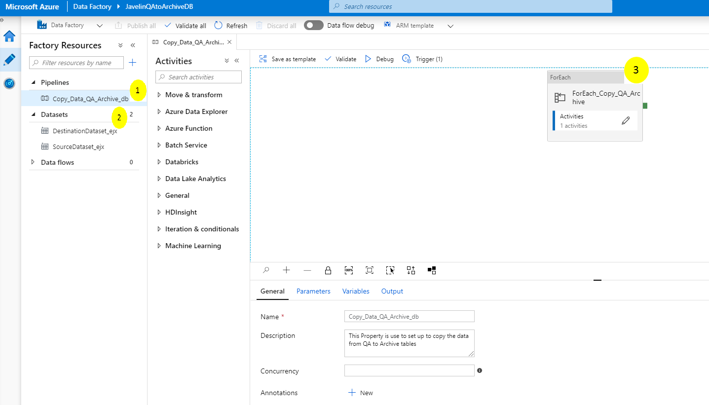
Task: Switch to the Parameters tab
Action: click(313, 291)
